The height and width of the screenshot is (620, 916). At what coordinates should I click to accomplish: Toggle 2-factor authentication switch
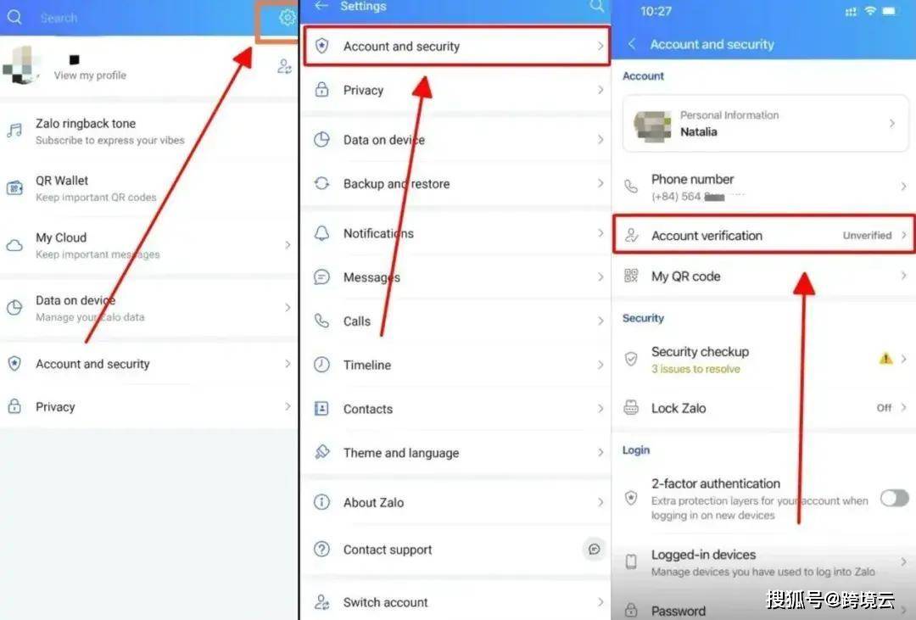[x=895, y=499]
